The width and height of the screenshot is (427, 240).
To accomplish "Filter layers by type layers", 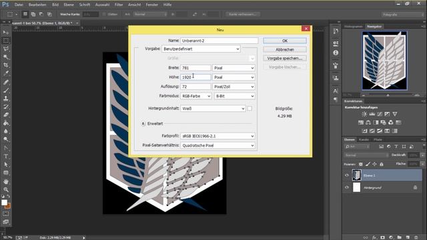I will click(x=396, y=147).
